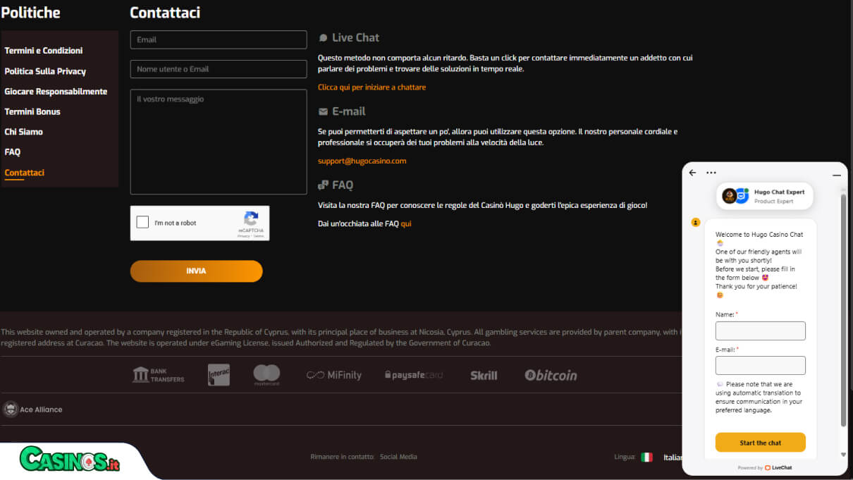Click the chat Name input field
853x480 pixels.
coord(760,331)
